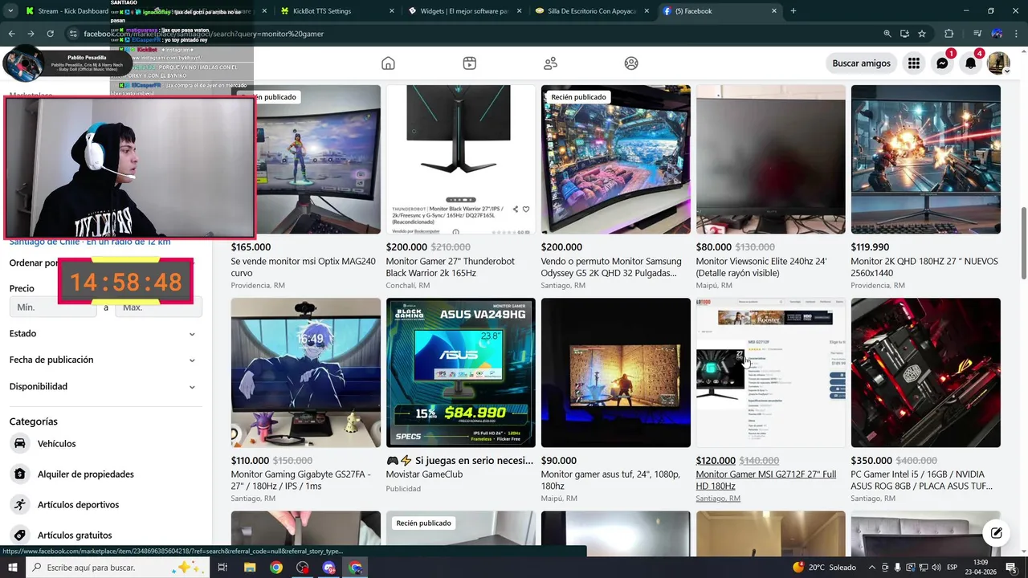The width and height of the screenshot is (1028, 578).
Task: Expand the Estado filter
Action: point(103,334)
